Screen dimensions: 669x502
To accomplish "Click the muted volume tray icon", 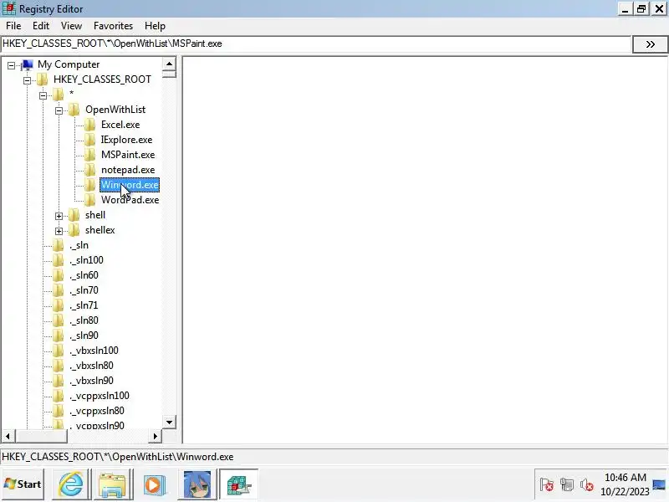I will (x=587, y=485).
